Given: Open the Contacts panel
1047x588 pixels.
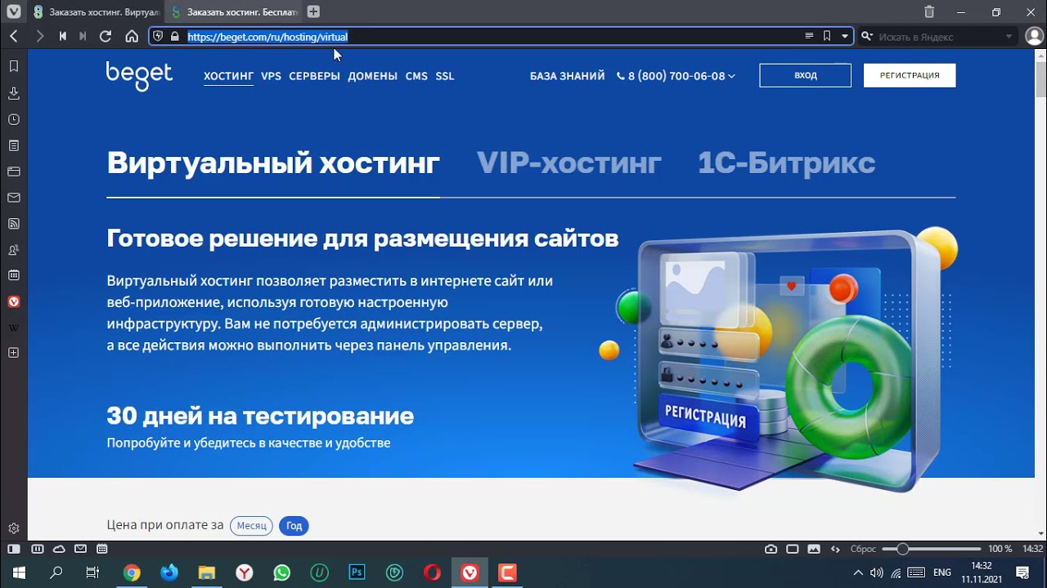Looking at the screenshot, I should 14,249.
